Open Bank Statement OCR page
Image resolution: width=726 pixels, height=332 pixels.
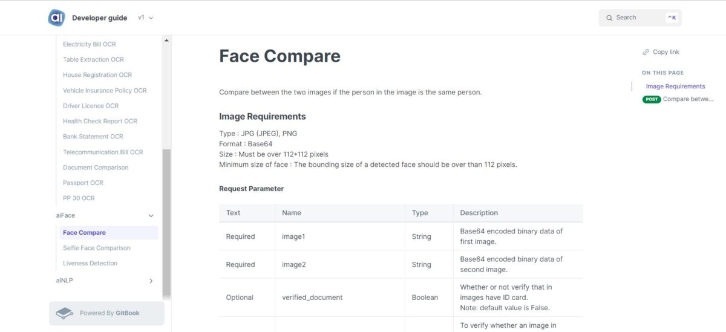tap(93, 137)
